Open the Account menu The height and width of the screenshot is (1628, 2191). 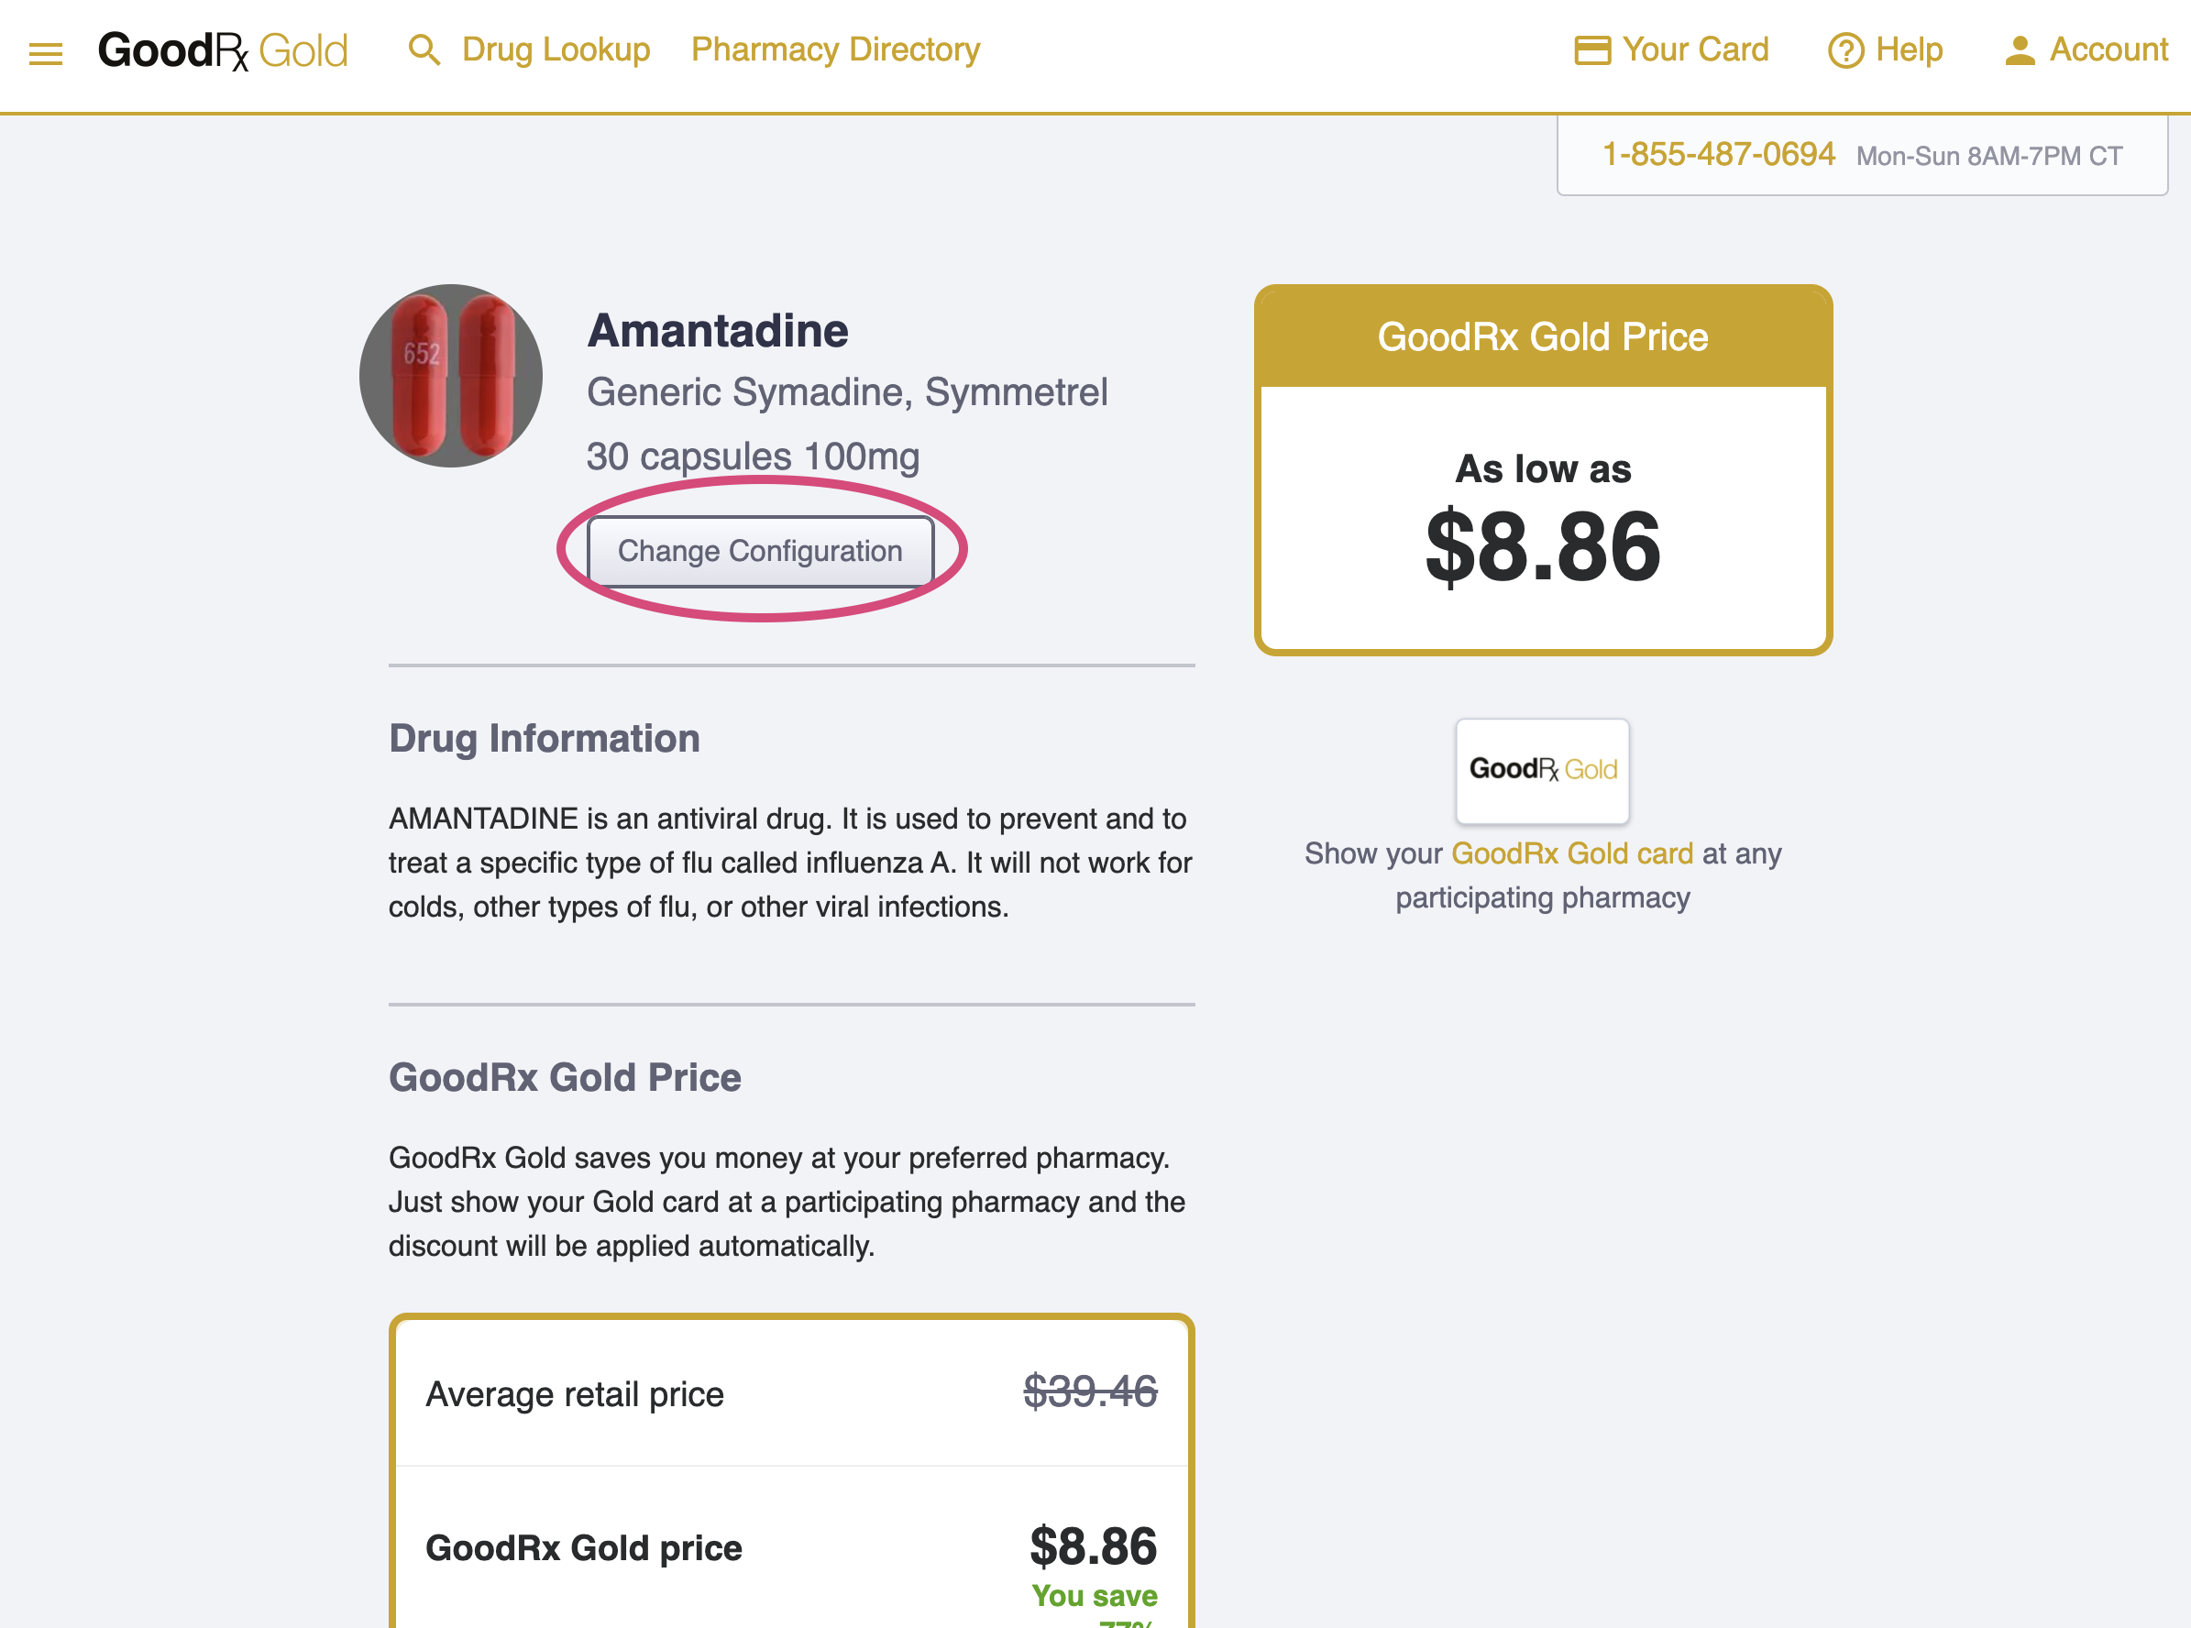click(x=2108, y=49)
